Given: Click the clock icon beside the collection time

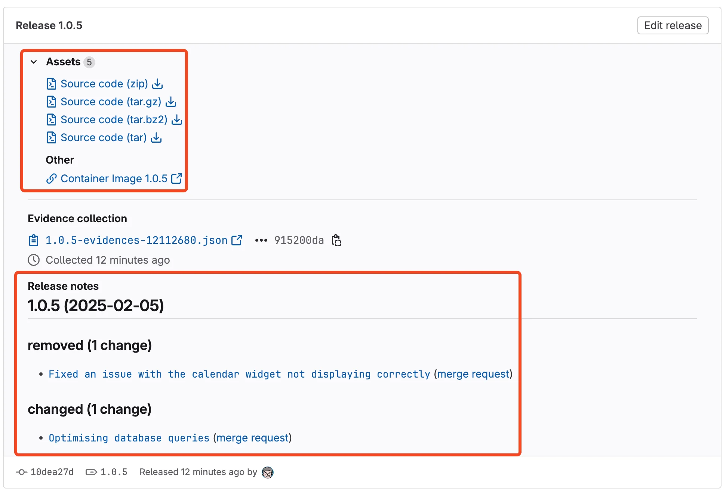Looking at the screenshot, I should click(x=34, y=260).
